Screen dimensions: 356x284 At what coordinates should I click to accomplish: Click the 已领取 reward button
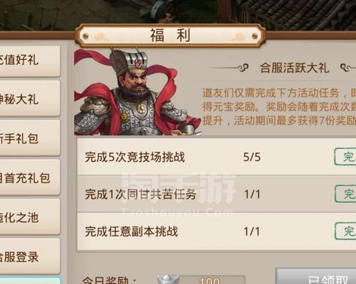point(316,276)
